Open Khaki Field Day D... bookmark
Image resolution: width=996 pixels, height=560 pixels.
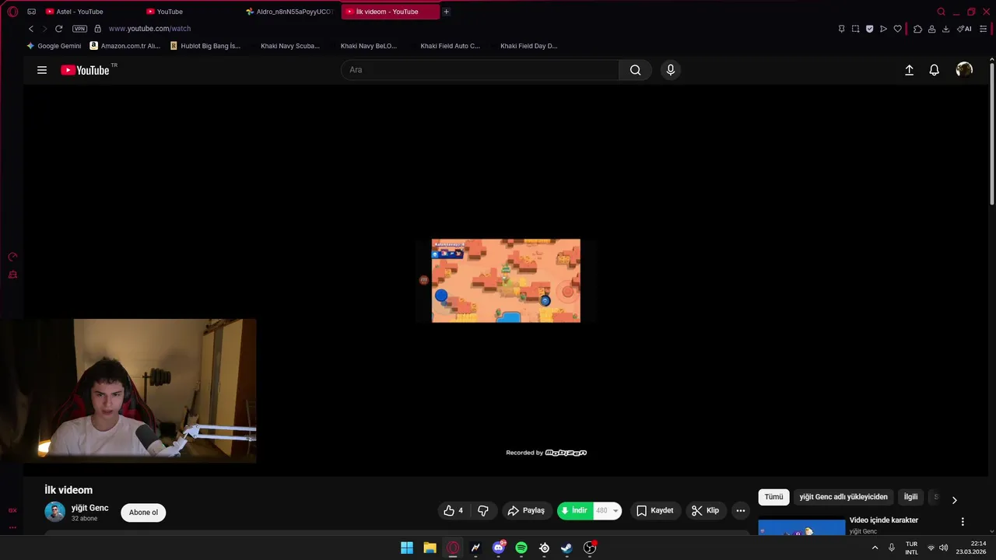pyautogui.click(x=528, y=46)
